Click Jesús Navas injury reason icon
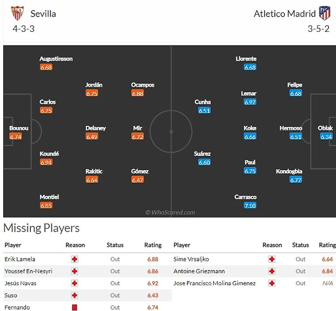This screenshot has width=336, height=311. coord(75,283)
